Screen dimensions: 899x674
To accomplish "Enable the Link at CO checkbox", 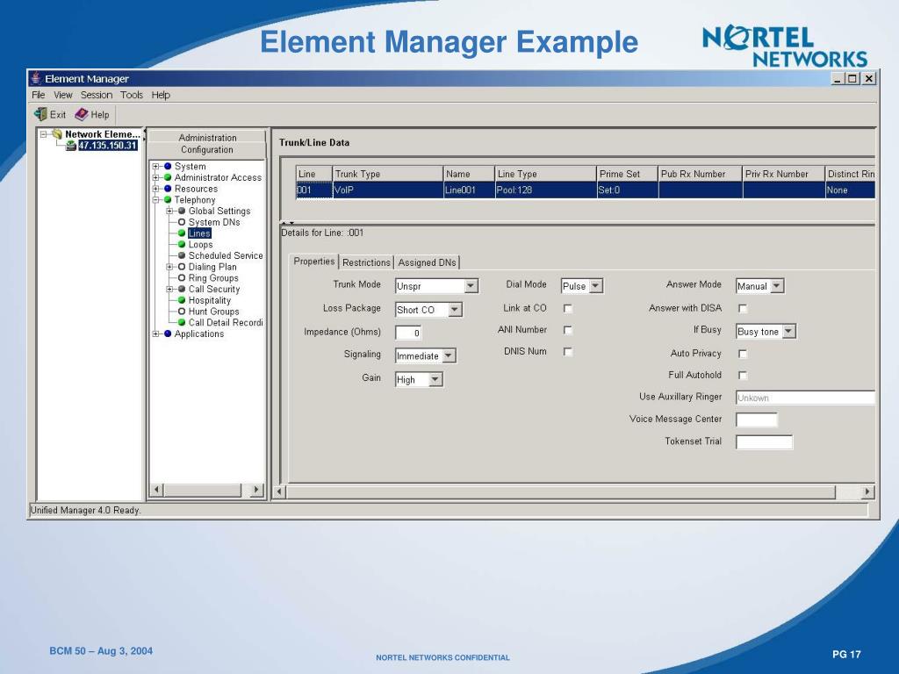I will (x=568, y=308).
